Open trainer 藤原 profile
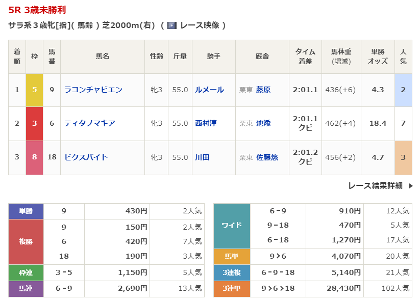This screenshot has width=420, height=303. pyautogui.click(x=263, y=90)
